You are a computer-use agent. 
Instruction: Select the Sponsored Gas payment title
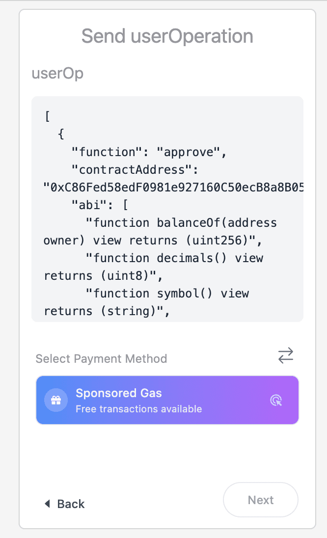click(118, 393)
